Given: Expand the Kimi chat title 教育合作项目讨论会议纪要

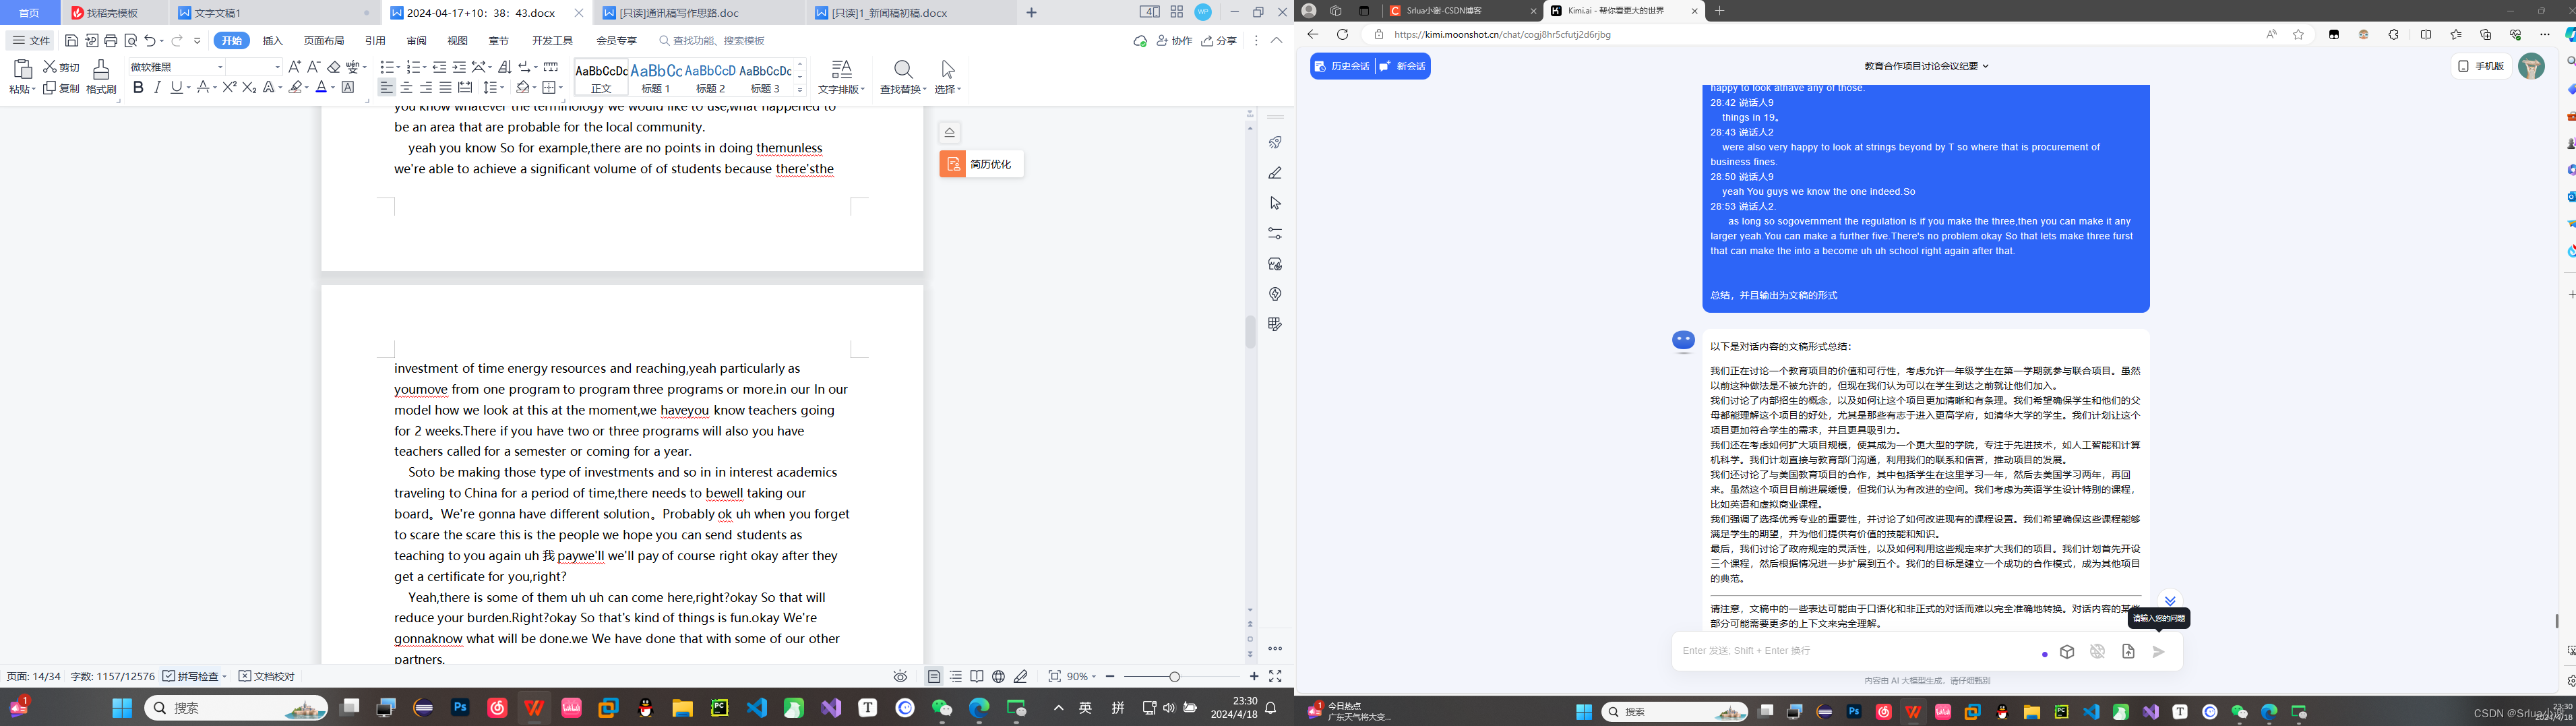Looking at the screenshot, I should (x=1927, y=66).
